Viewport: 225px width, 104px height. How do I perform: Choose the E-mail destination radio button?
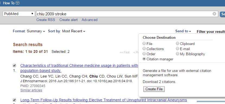pyautogui.click(x=178, y=48)
